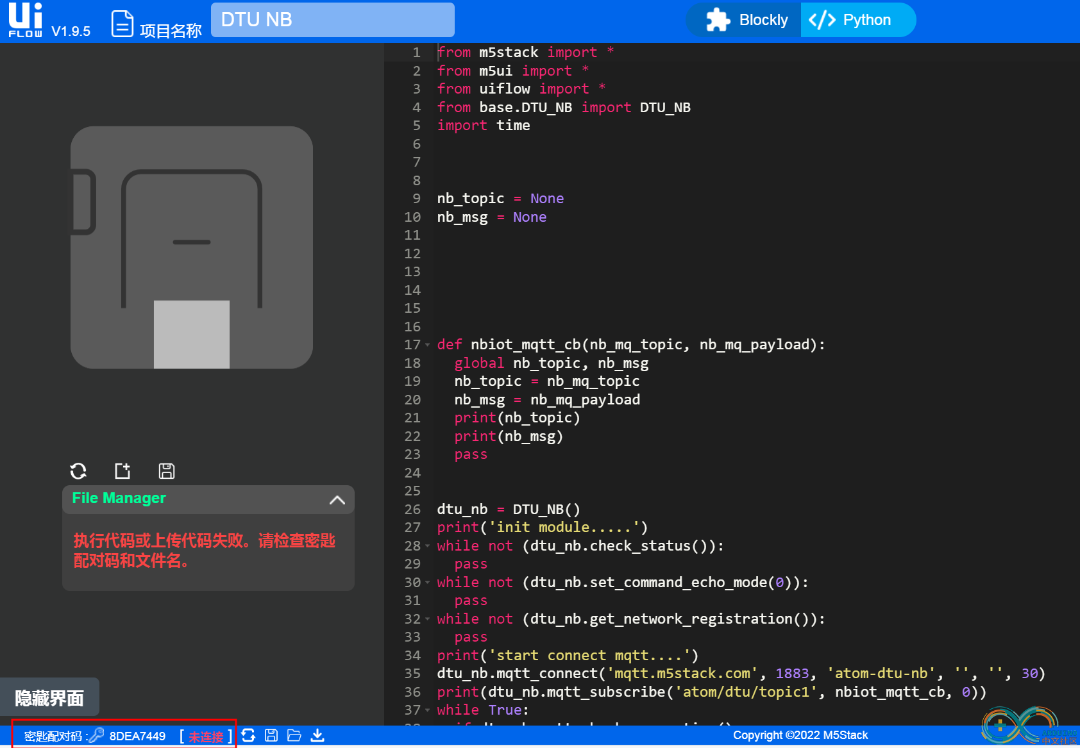Click line 36 mqtt_subscribe code line
The width and height of the screenshot is (1080, 748).
pos(712,692)
